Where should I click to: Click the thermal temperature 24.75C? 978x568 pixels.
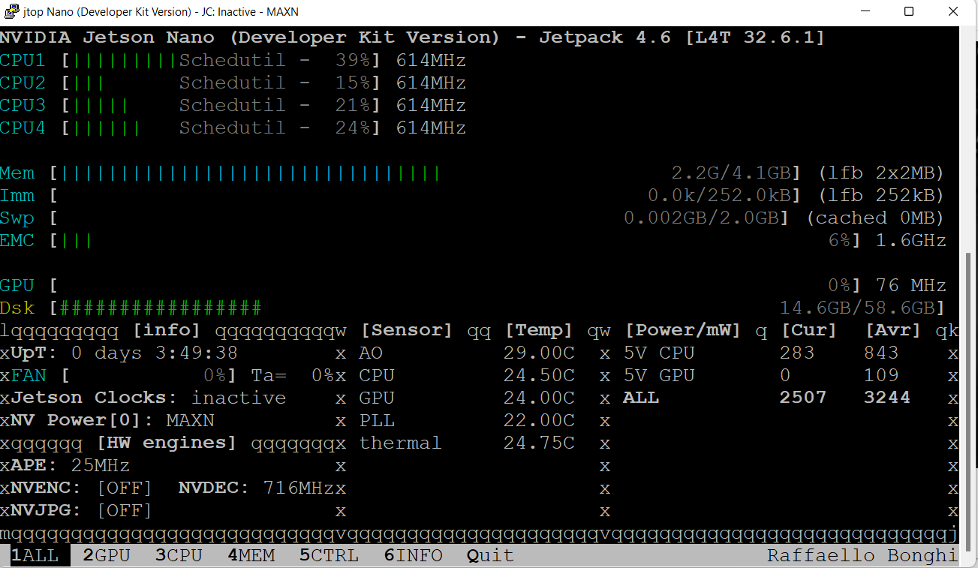point(539,443)
